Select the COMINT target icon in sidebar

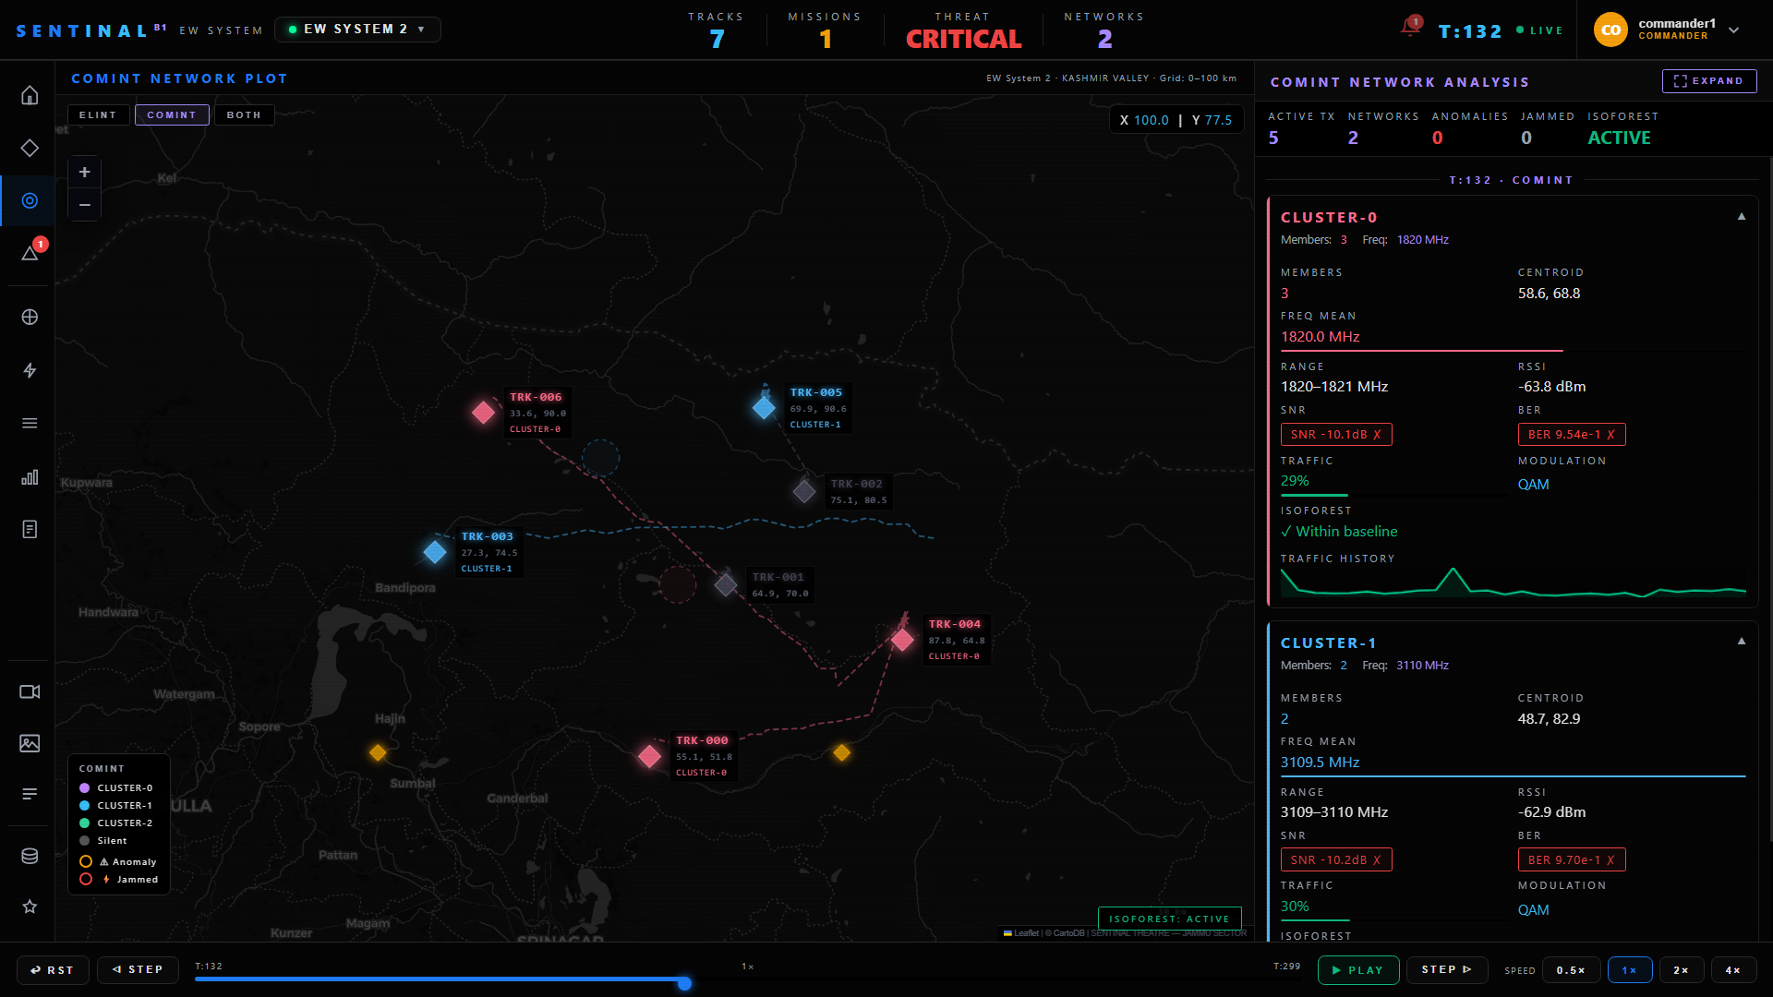click(x=30, y=200)
